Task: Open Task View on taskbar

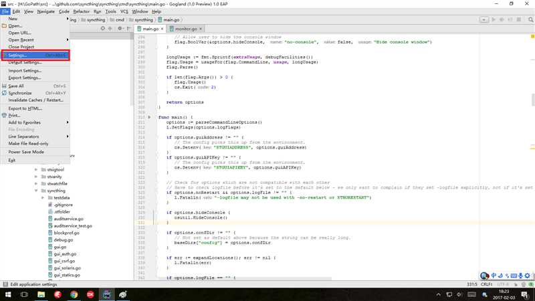Action: [x=24, y=294]
